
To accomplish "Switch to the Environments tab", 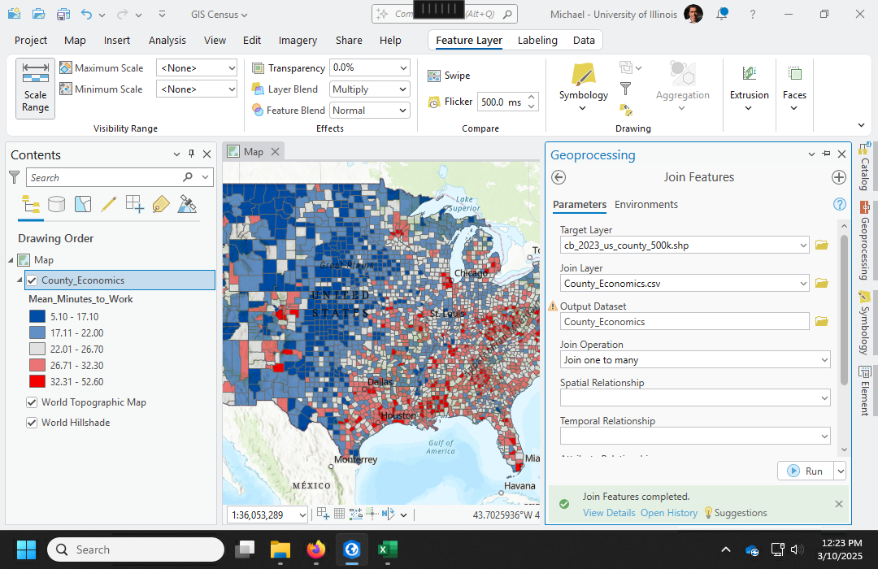I will click(646, 204).
